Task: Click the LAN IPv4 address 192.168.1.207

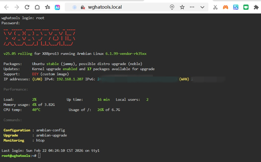Action: 70,79
